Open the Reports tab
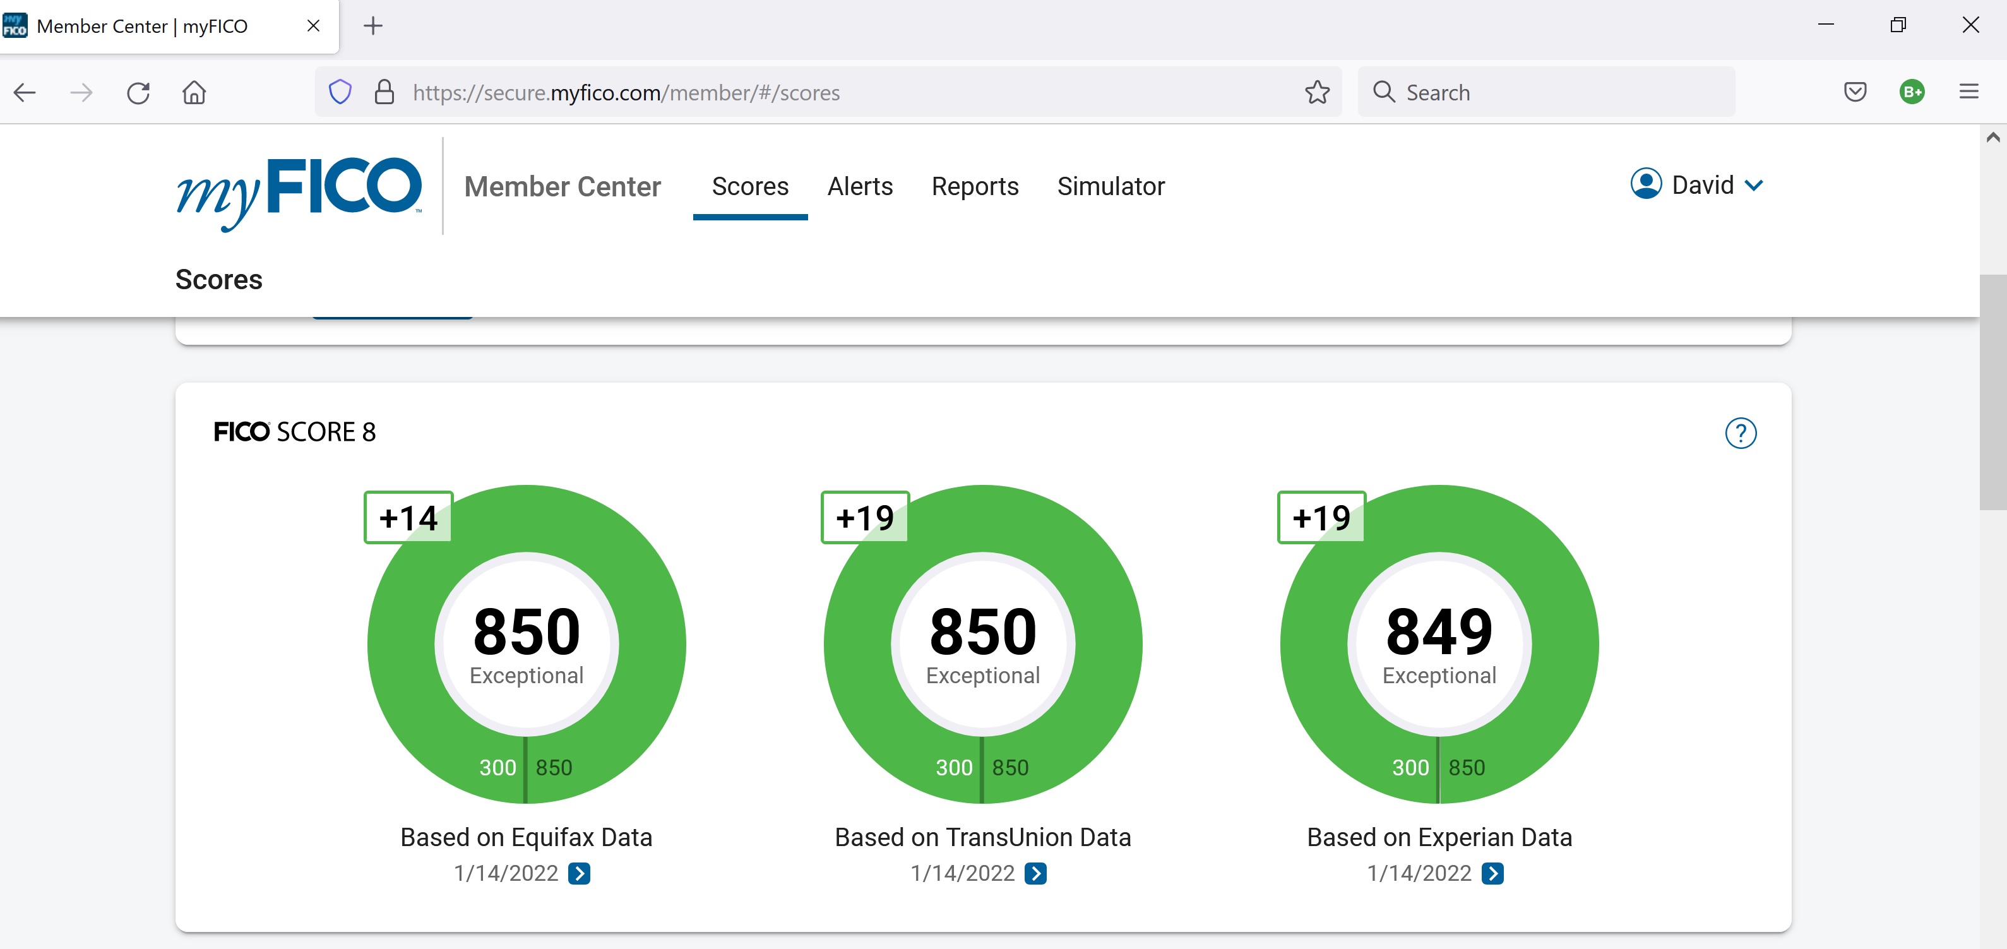 [975, 187]
